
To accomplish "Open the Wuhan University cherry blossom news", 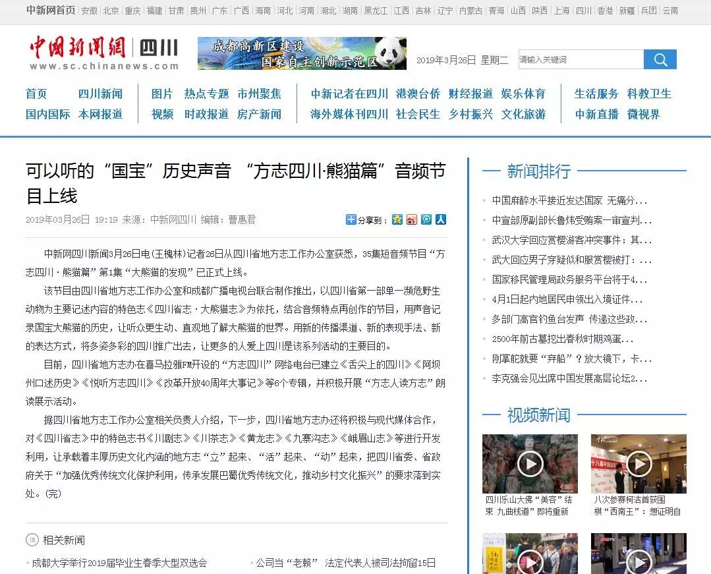I will pyautogui.click(x=571, y=240).
